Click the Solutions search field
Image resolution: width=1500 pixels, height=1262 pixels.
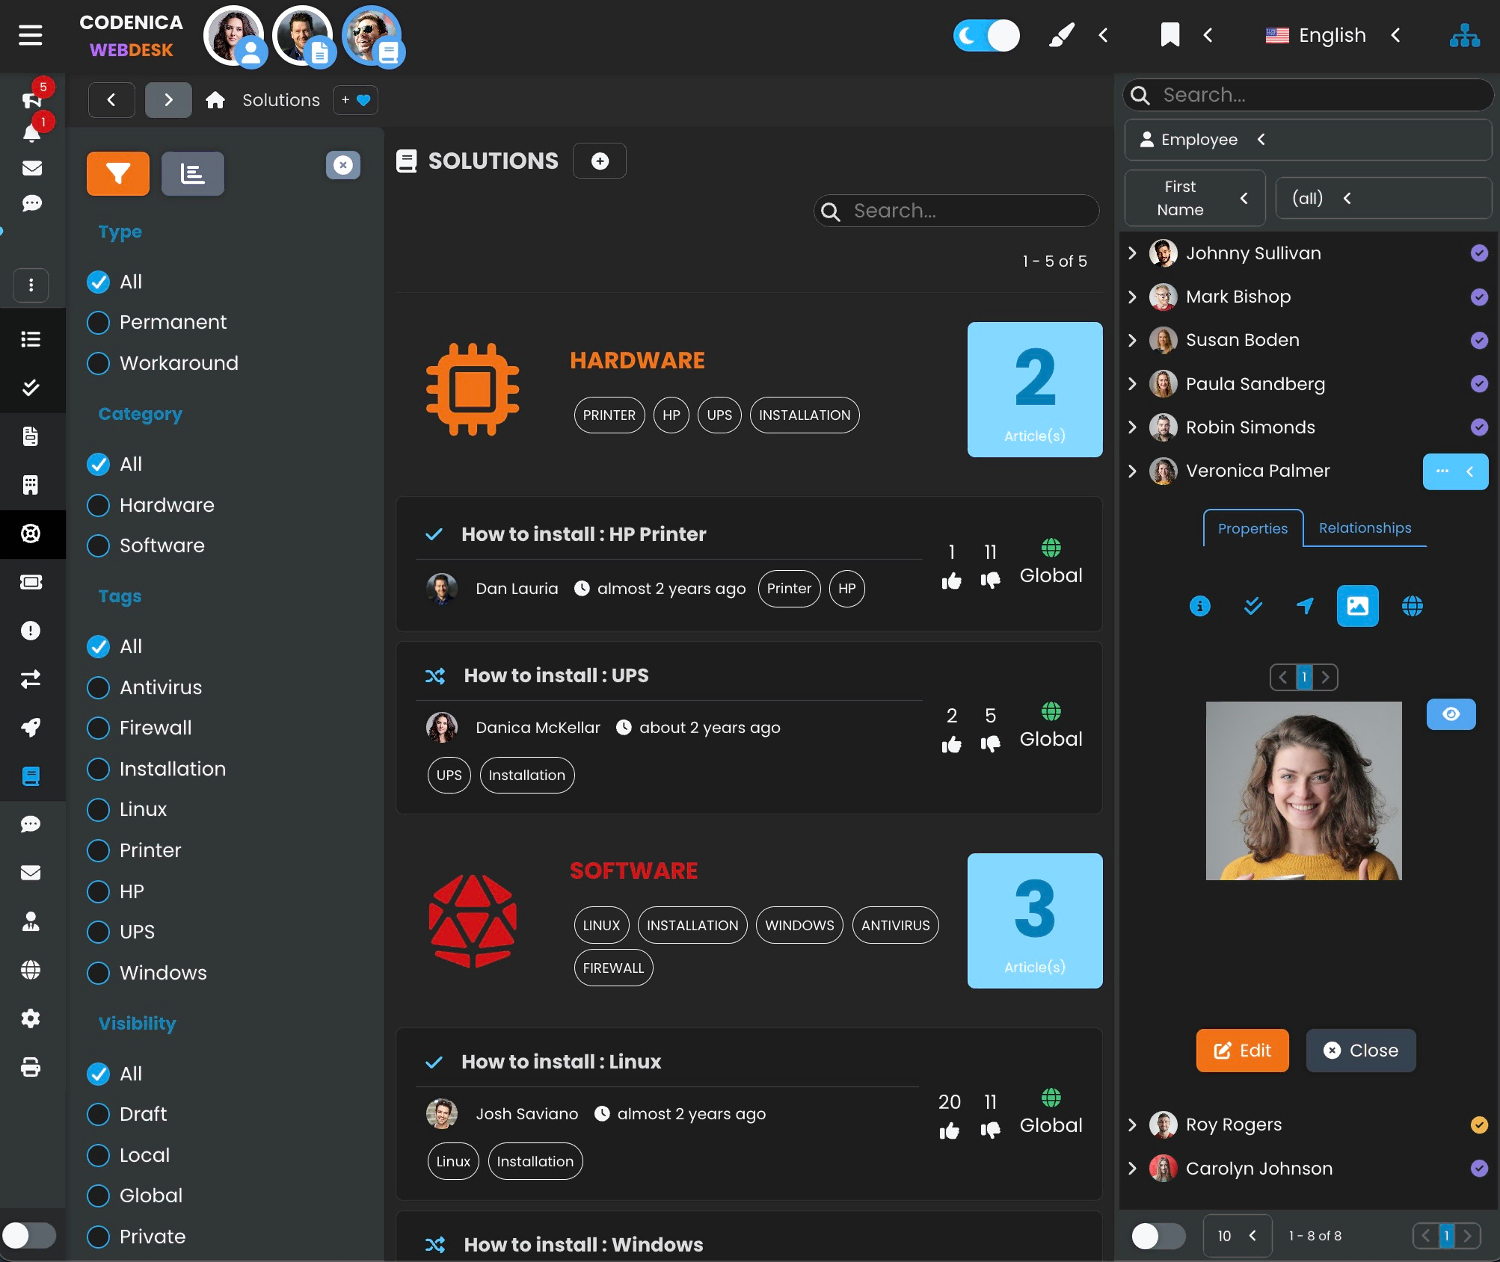[x=956, y=211]
